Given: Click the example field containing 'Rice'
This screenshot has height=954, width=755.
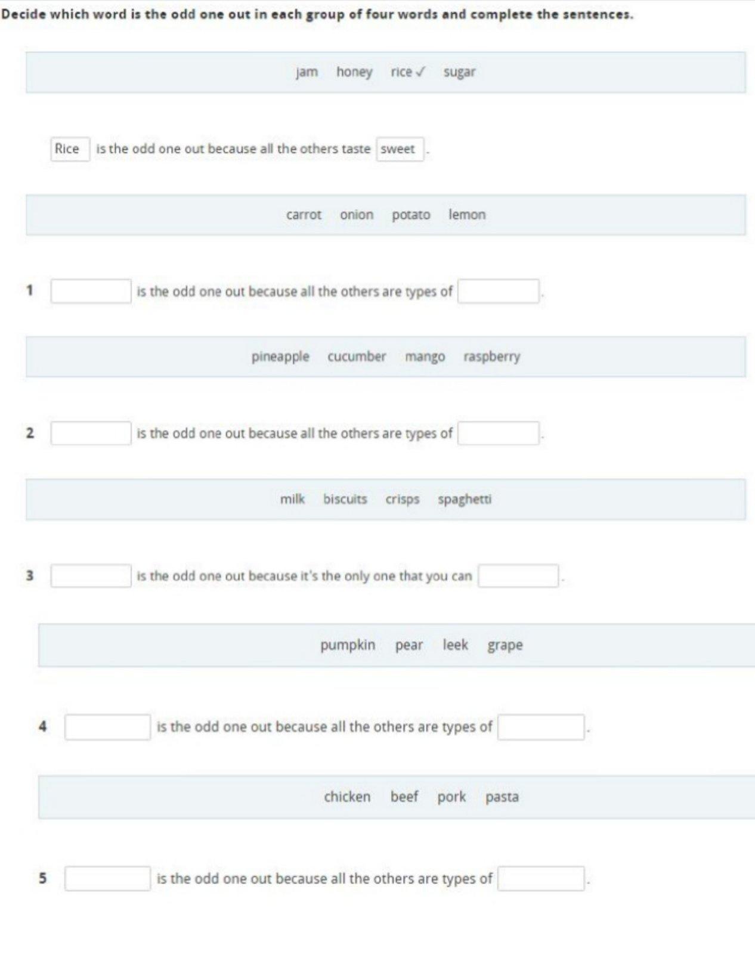Looking at the screenshot, I should coord(70,149).
